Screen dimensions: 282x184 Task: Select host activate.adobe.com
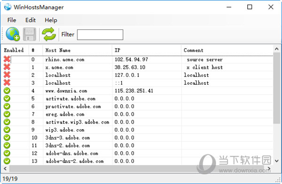(x=70, y=98)
